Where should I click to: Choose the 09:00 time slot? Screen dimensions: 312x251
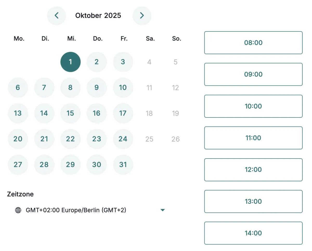point(253,74)
